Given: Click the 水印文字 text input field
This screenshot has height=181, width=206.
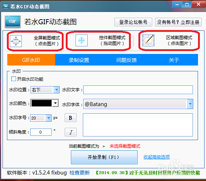Looking at the screenshot, I should (x=138, y=90).
